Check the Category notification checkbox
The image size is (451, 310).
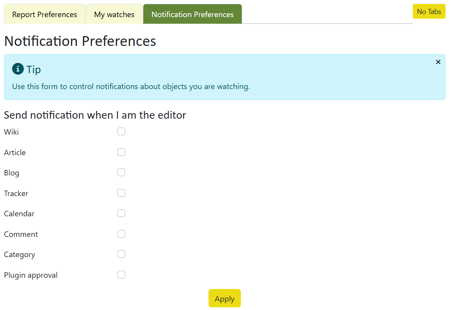(x=121, y=254)
